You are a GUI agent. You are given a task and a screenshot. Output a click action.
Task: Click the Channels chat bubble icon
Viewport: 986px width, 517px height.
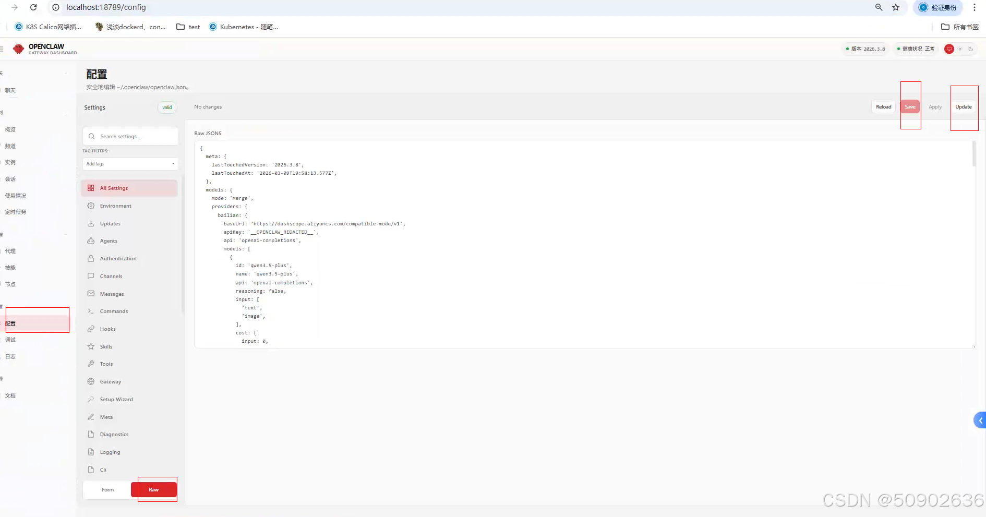coord(91,276)
